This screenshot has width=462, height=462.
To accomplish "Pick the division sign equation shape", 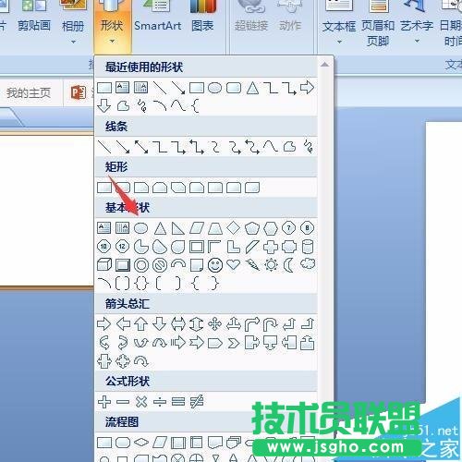I will (160, 402).
